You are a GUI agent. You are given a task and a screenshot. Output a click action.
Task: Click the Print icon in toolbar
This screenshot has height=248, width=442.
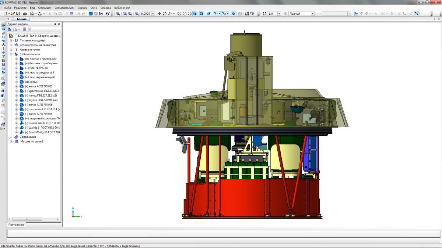24,14
